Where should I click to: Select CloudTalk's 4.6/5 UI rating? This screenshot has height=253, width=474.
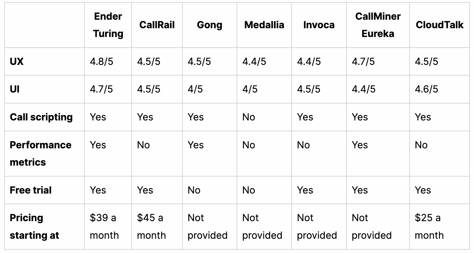coord(427,89)
